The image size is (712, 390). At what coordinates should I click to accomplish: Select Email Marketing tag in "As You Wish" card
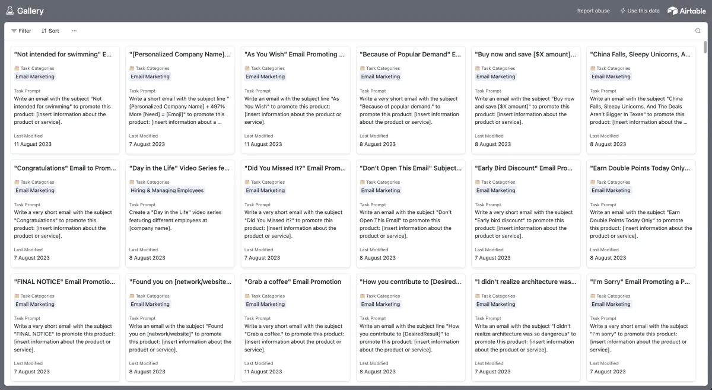pos(265,76)
